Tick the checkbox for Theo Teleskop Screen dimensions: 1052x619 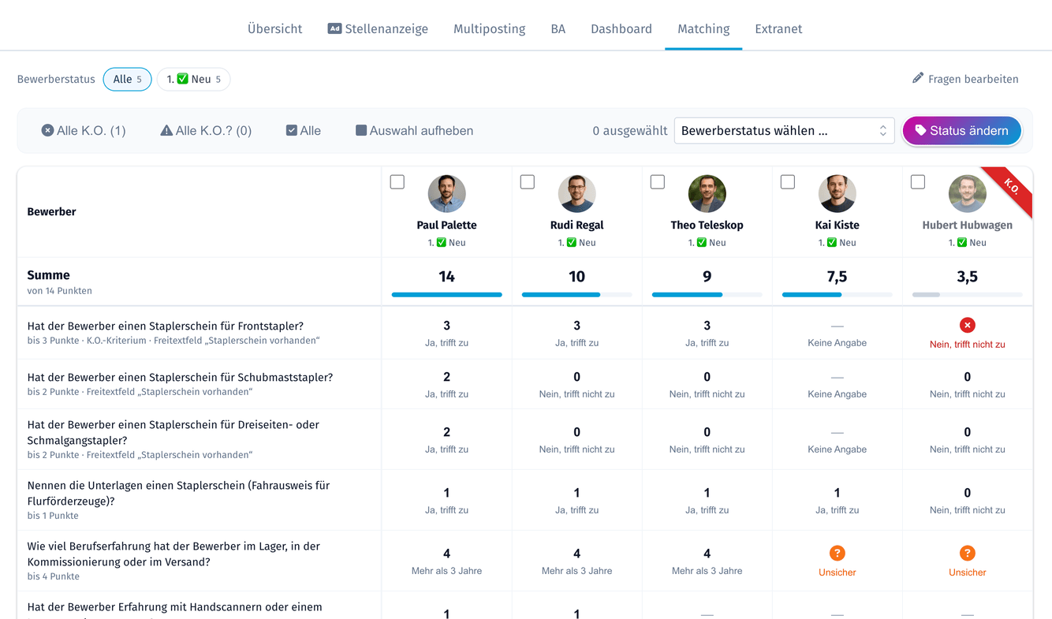(x=658, y=182)
